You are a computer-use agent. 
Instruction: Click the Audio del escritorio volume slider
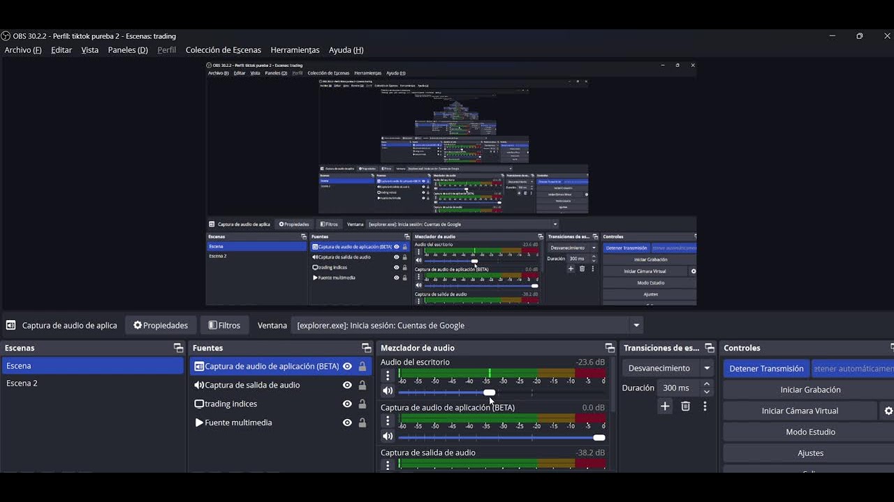click(x=501, y=393)
